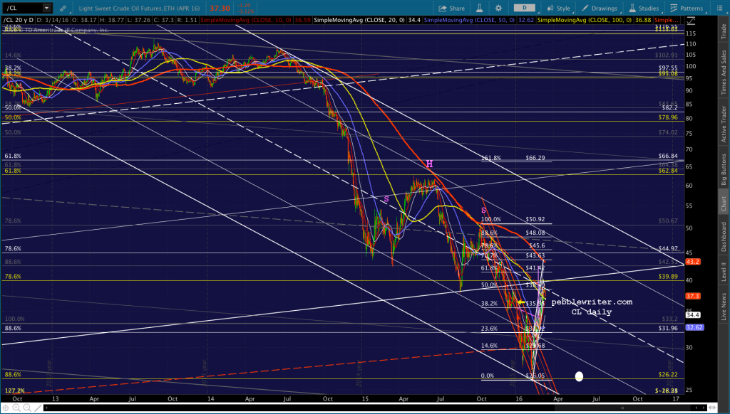Click the $44.97 level label

pyautogui.click(x=668, y=249)
